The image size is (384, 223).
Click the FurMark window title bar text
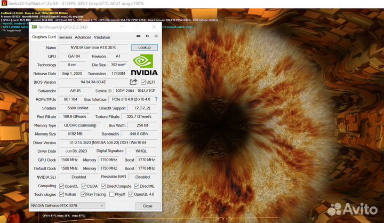click(x=76, y=3)
